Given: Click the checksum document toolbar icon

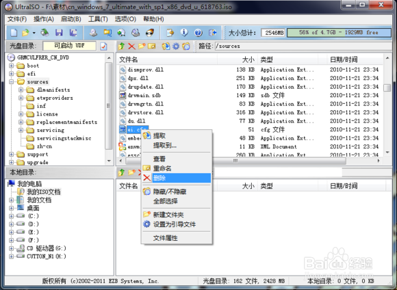Looking at the screenshot, I should [x=170, y=33].
